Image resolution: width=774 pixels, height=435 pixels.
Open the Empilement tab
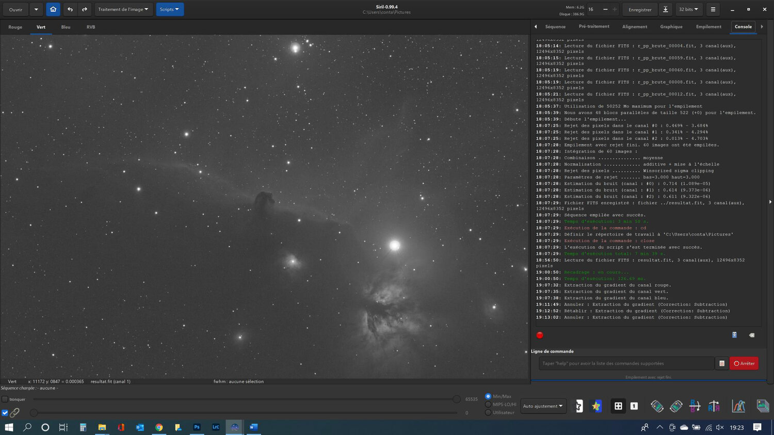(x=708, y=27)
